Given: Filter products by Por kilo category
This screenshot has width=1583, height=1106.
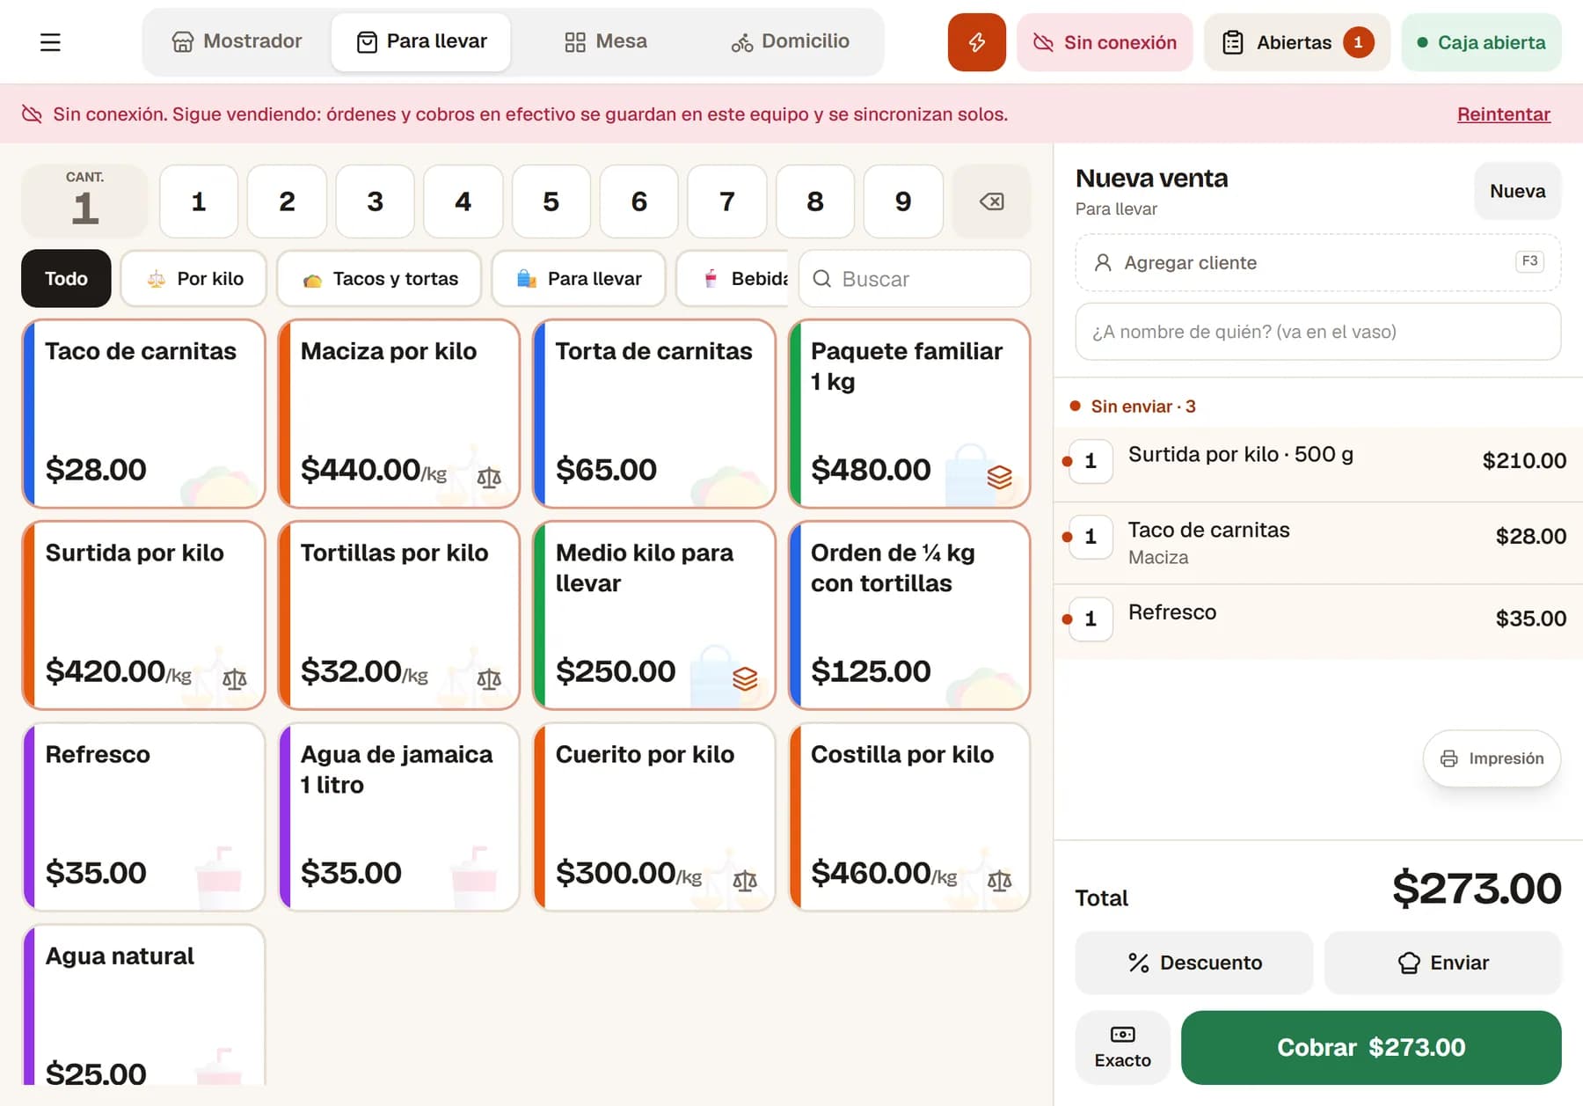Looking at the screenshot, I should point(194,279).
